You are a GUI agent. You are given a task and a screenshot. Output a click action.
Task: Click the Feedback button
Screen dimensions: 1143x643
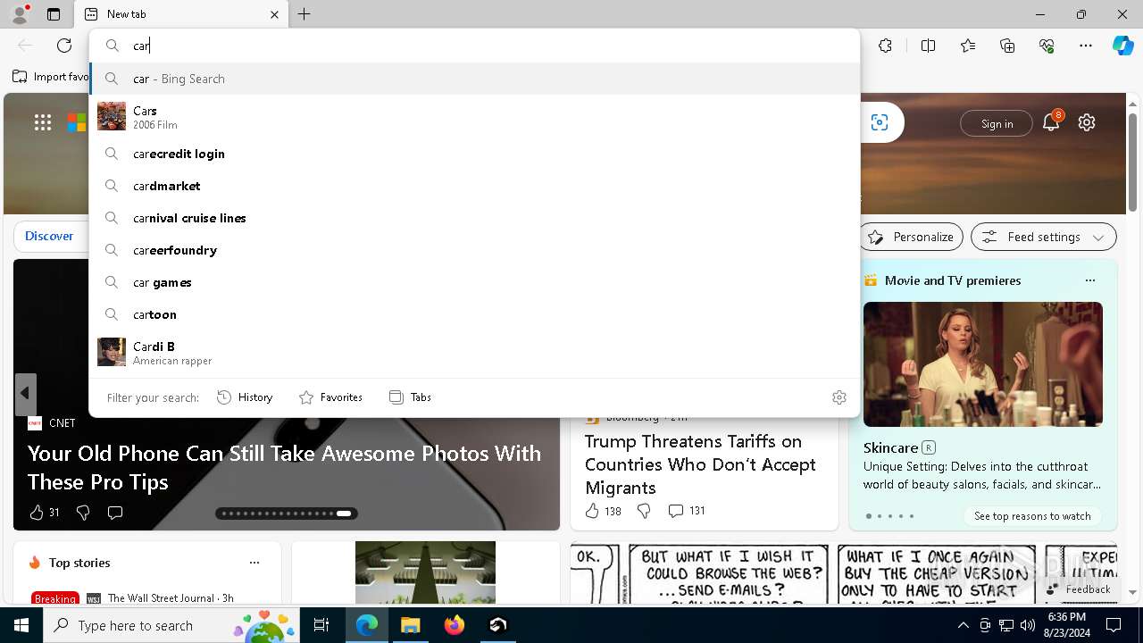pyautogui.click(x=1078, y=589)
